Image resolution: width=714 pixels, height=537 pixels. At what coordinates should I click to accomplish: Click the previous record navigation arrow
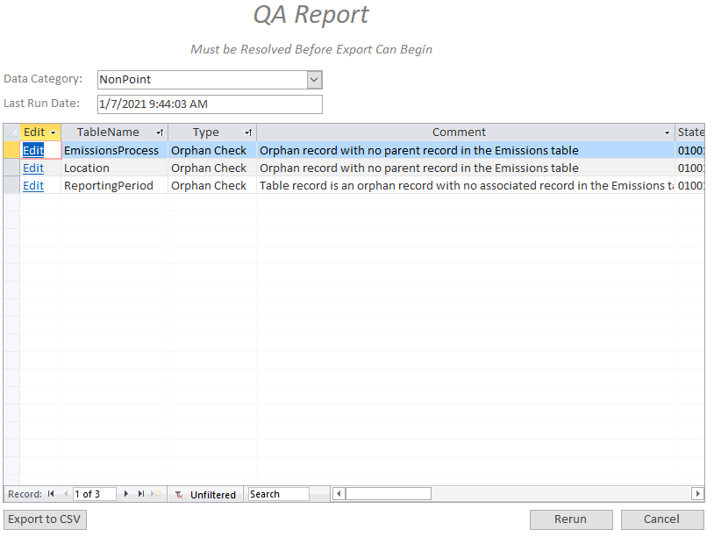(x=65, y=493)
